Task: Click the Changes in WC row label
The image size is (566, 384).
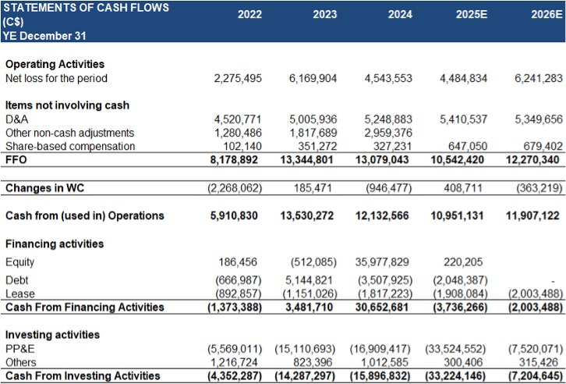Action: click(44, 188)
